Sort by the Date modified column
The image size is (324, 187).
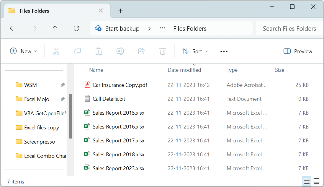coord(184,70)
